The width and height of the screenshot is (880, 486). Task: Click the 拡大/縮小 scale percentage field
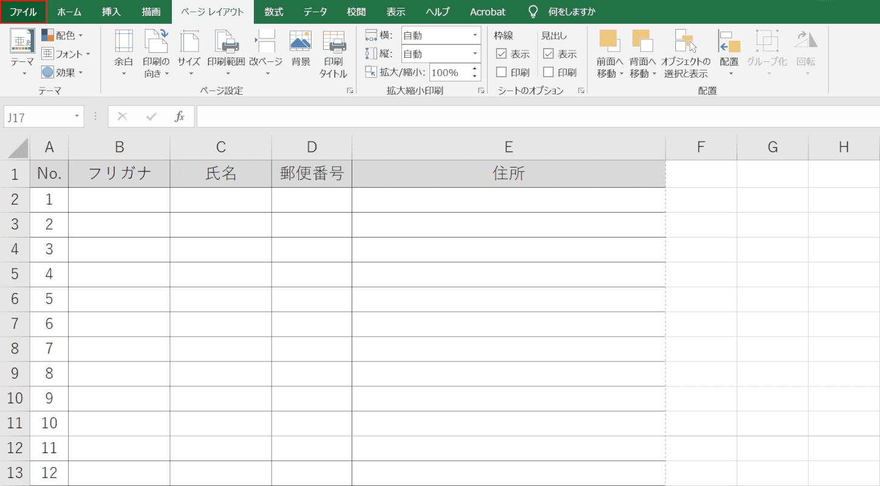pyautogui.click(x=449, y=72)
